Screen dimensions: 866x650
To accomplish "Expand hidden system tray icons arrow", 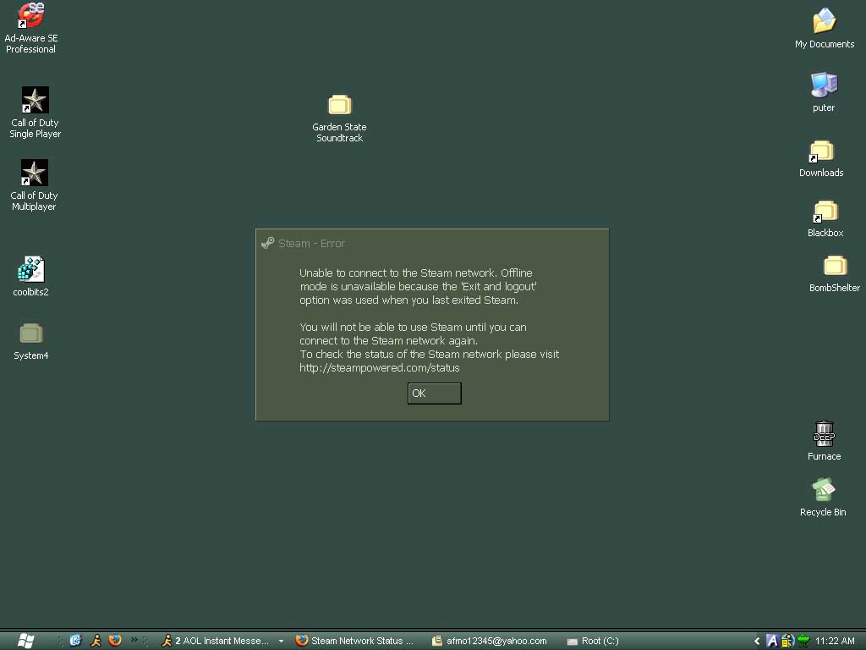I will tap(757, 641).
